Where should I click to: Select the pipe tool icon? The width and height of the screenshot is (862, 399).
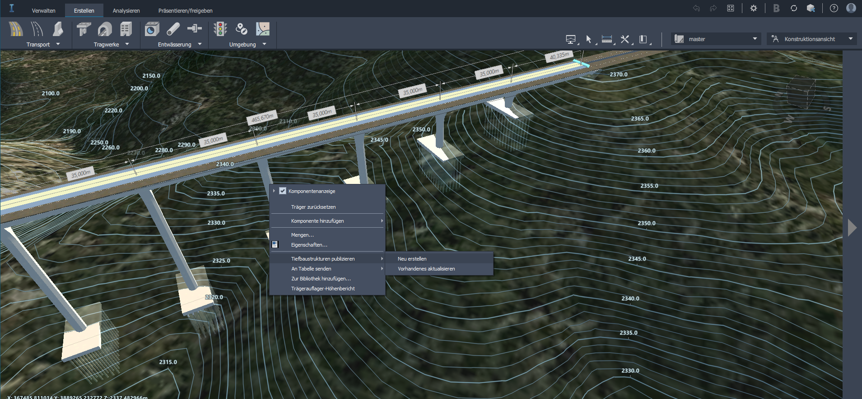(173, 29)
